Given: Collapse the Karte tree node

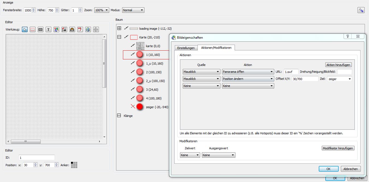Looking at the screenshot, I should click(119, 37).
